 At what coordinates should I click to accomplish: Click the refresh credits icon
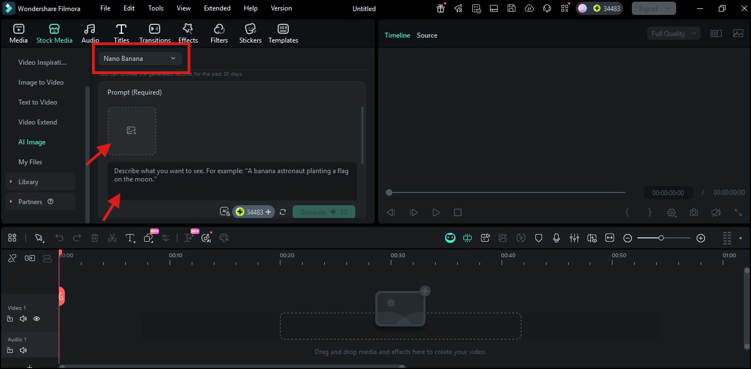coord(283,212)
